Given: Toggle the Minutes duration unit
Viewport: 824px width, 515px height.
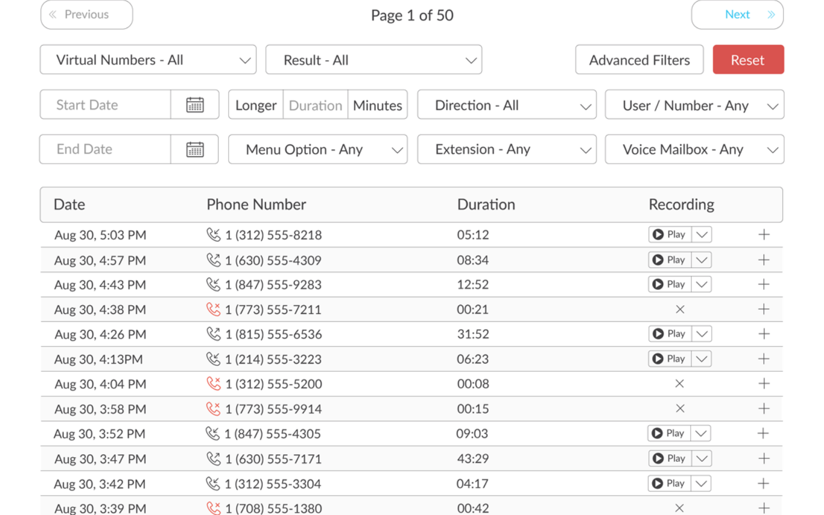Looking at the screenshot, I should coord(378,105).
